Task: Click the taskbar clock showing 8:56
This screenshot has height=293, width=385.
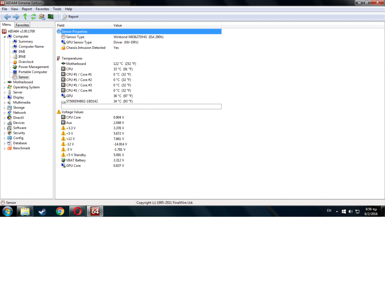Action: 371,211
